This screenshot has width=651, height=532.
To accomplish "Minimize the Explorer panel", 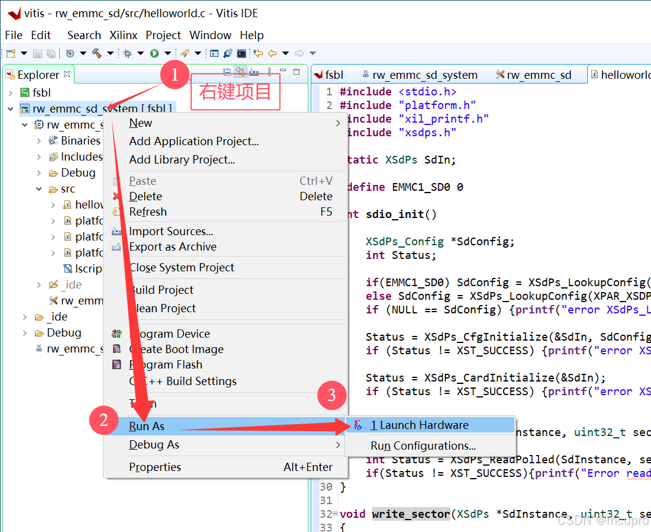I will point(283,71).
